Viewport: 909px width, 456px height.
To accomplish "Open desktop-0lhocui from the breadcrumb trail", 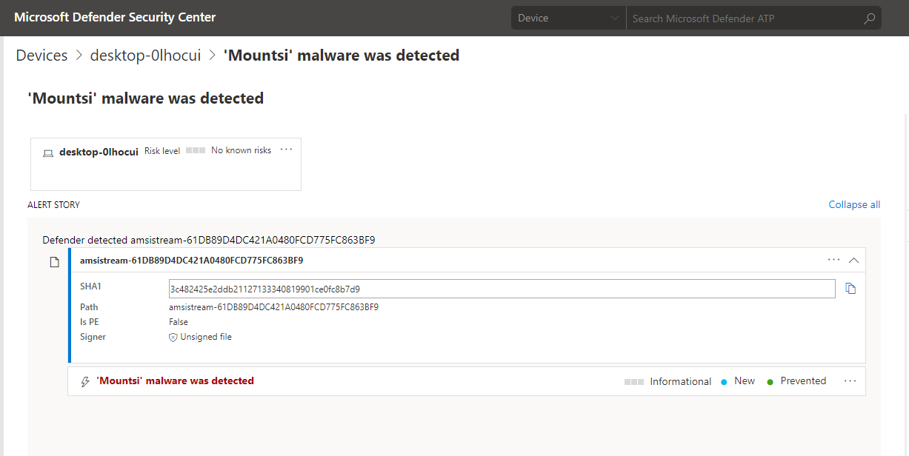I will click(x=144, y=55).
